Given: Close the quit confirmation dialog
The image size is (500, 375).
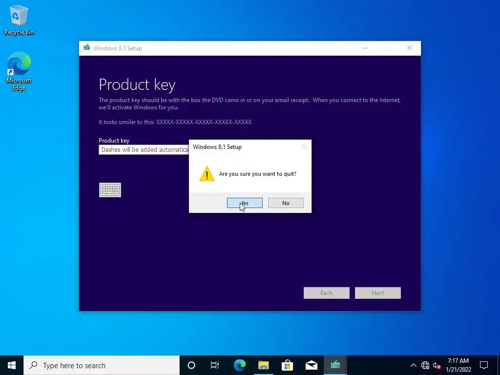Looking at the screenshot, I should click(x=304, y=146).
